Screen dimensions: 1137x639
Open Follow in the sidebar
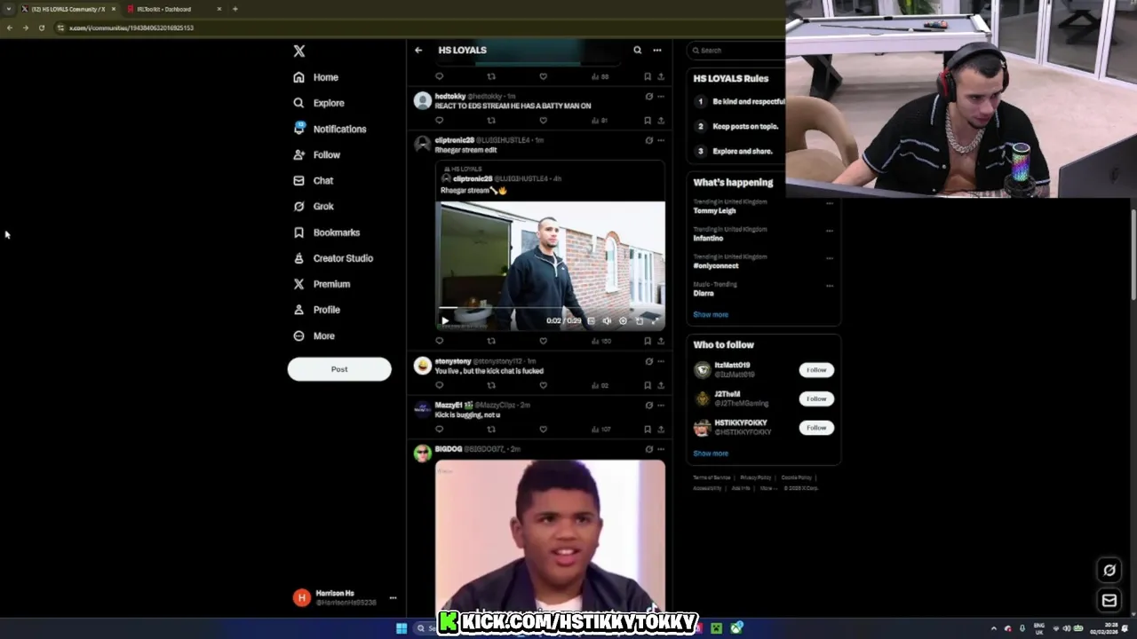317,154
